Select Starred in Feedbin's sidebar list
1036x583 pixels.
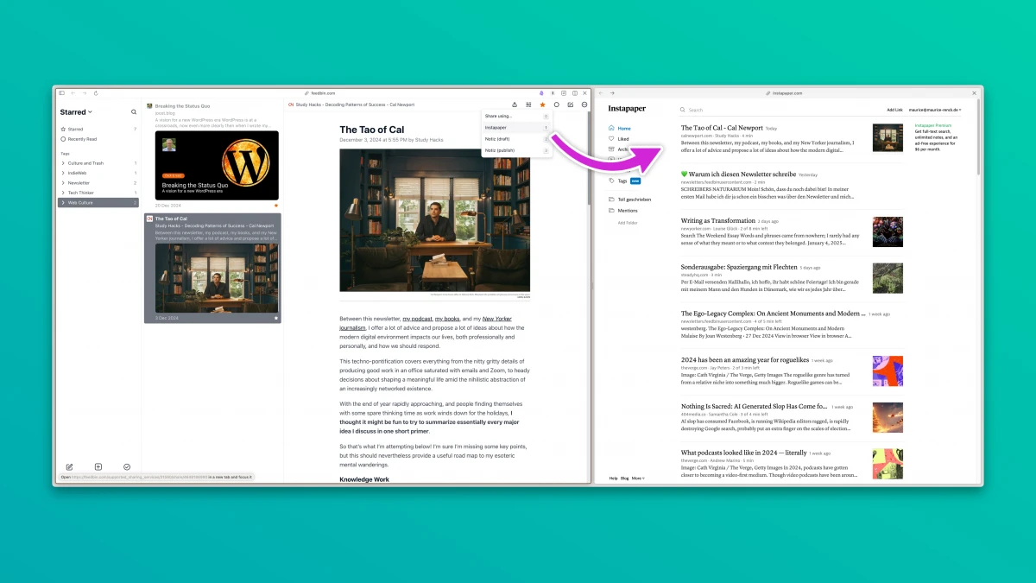coord(98,130)
